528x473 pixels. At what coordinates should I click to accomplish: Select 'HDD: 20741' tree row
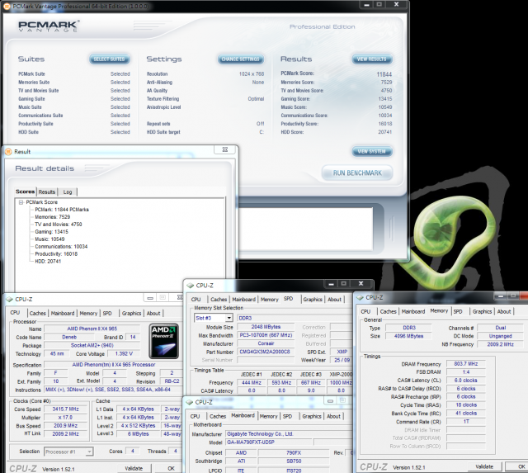tap(48, 262)
